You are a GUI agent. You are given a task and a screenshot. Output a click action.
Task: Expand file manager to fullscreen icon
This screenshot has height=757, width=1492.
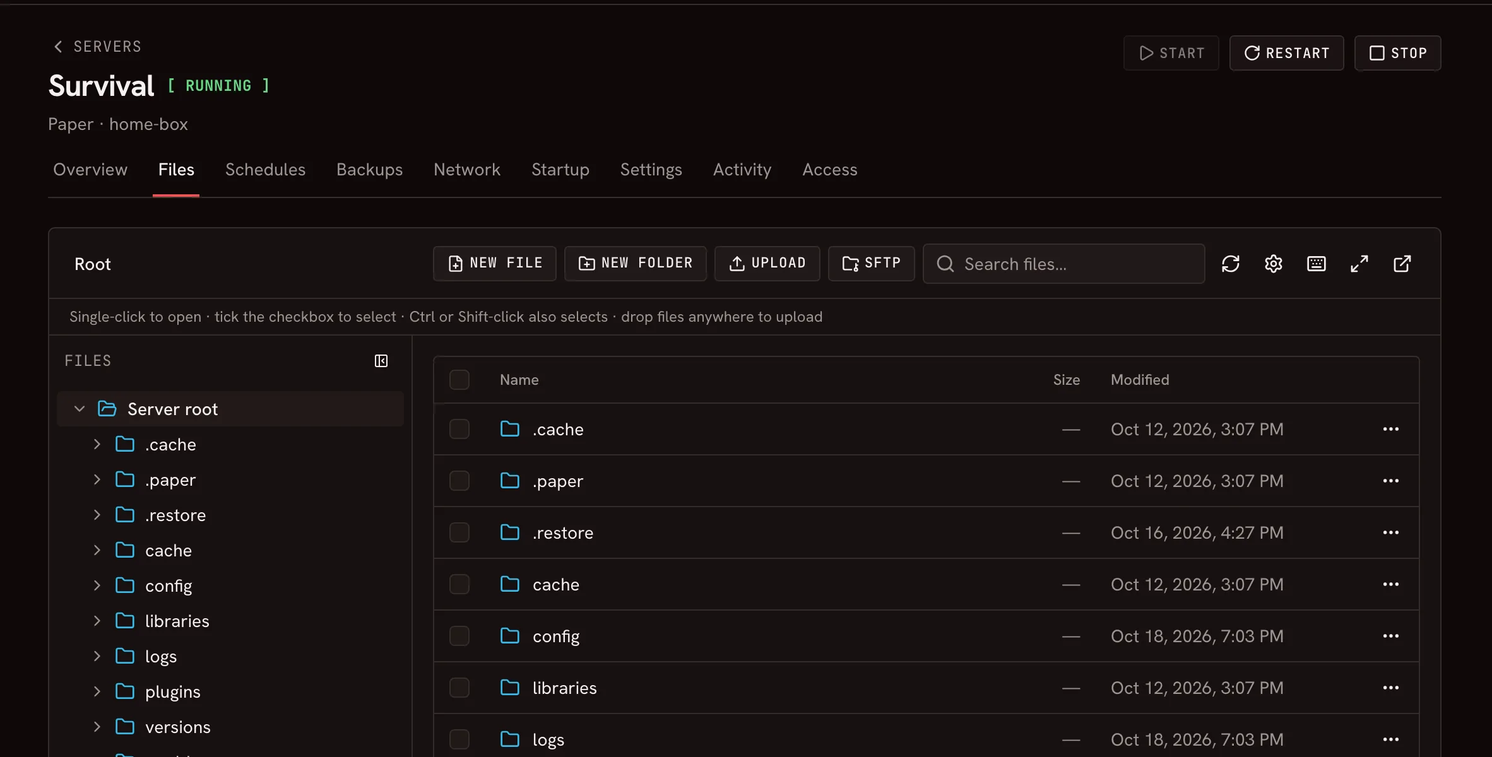coord(1359,264)
